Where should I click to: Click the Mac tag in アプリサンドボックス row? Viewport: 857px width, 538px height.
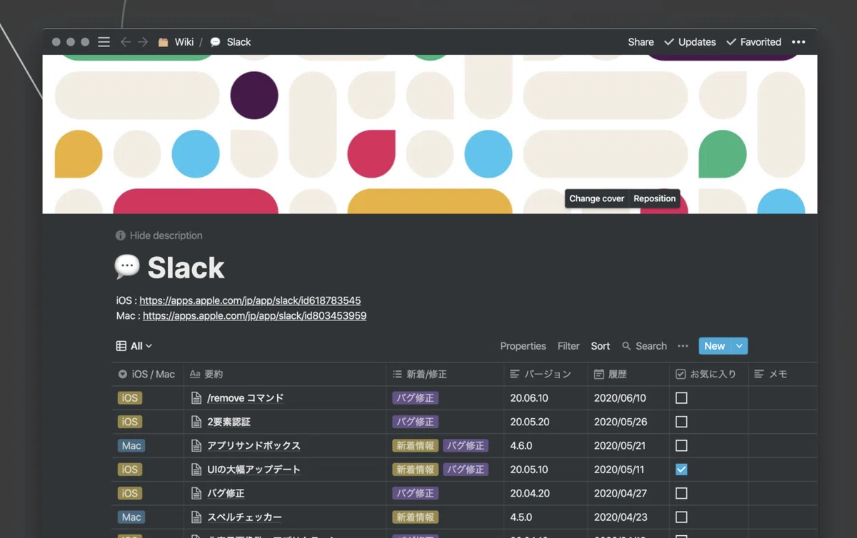[x=131, y=446]
